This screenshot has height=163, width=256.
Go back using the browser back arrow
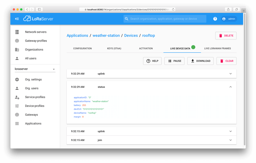point(27,9)
